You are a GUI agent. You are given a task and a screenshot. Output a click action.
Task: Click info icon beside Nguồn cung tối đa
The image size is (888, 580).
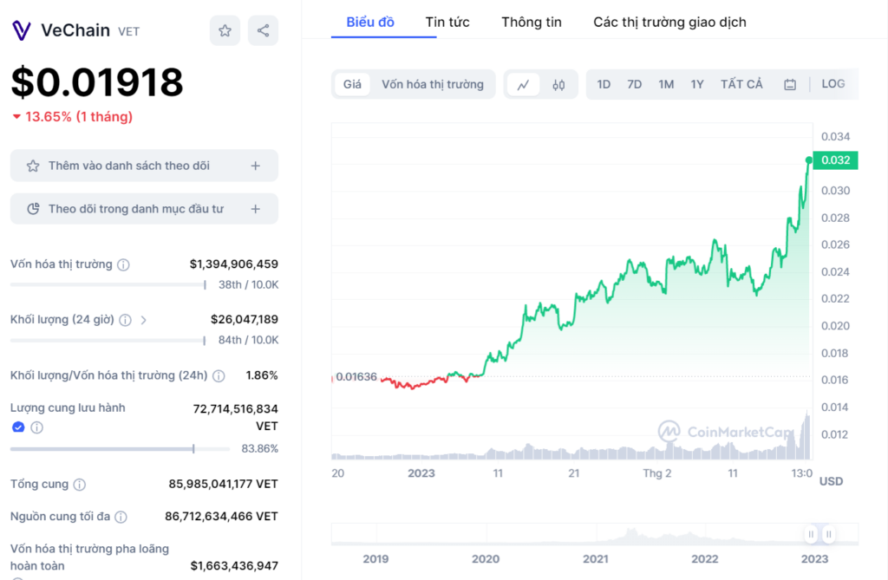pyautogui.click(x=121, y=517)
